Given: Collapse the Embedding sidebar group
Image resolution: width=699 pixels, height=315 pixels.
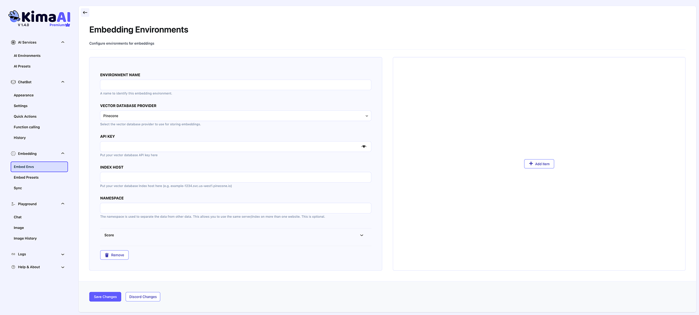Looking at the screenshot, I should click(x=63, y=153).
